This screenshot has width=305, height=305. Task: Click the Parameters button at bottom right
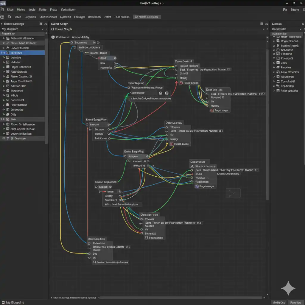(x=296, y=302)
